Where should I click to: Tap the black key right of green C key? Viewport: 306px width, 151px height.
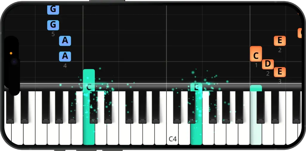click(94, 107)
